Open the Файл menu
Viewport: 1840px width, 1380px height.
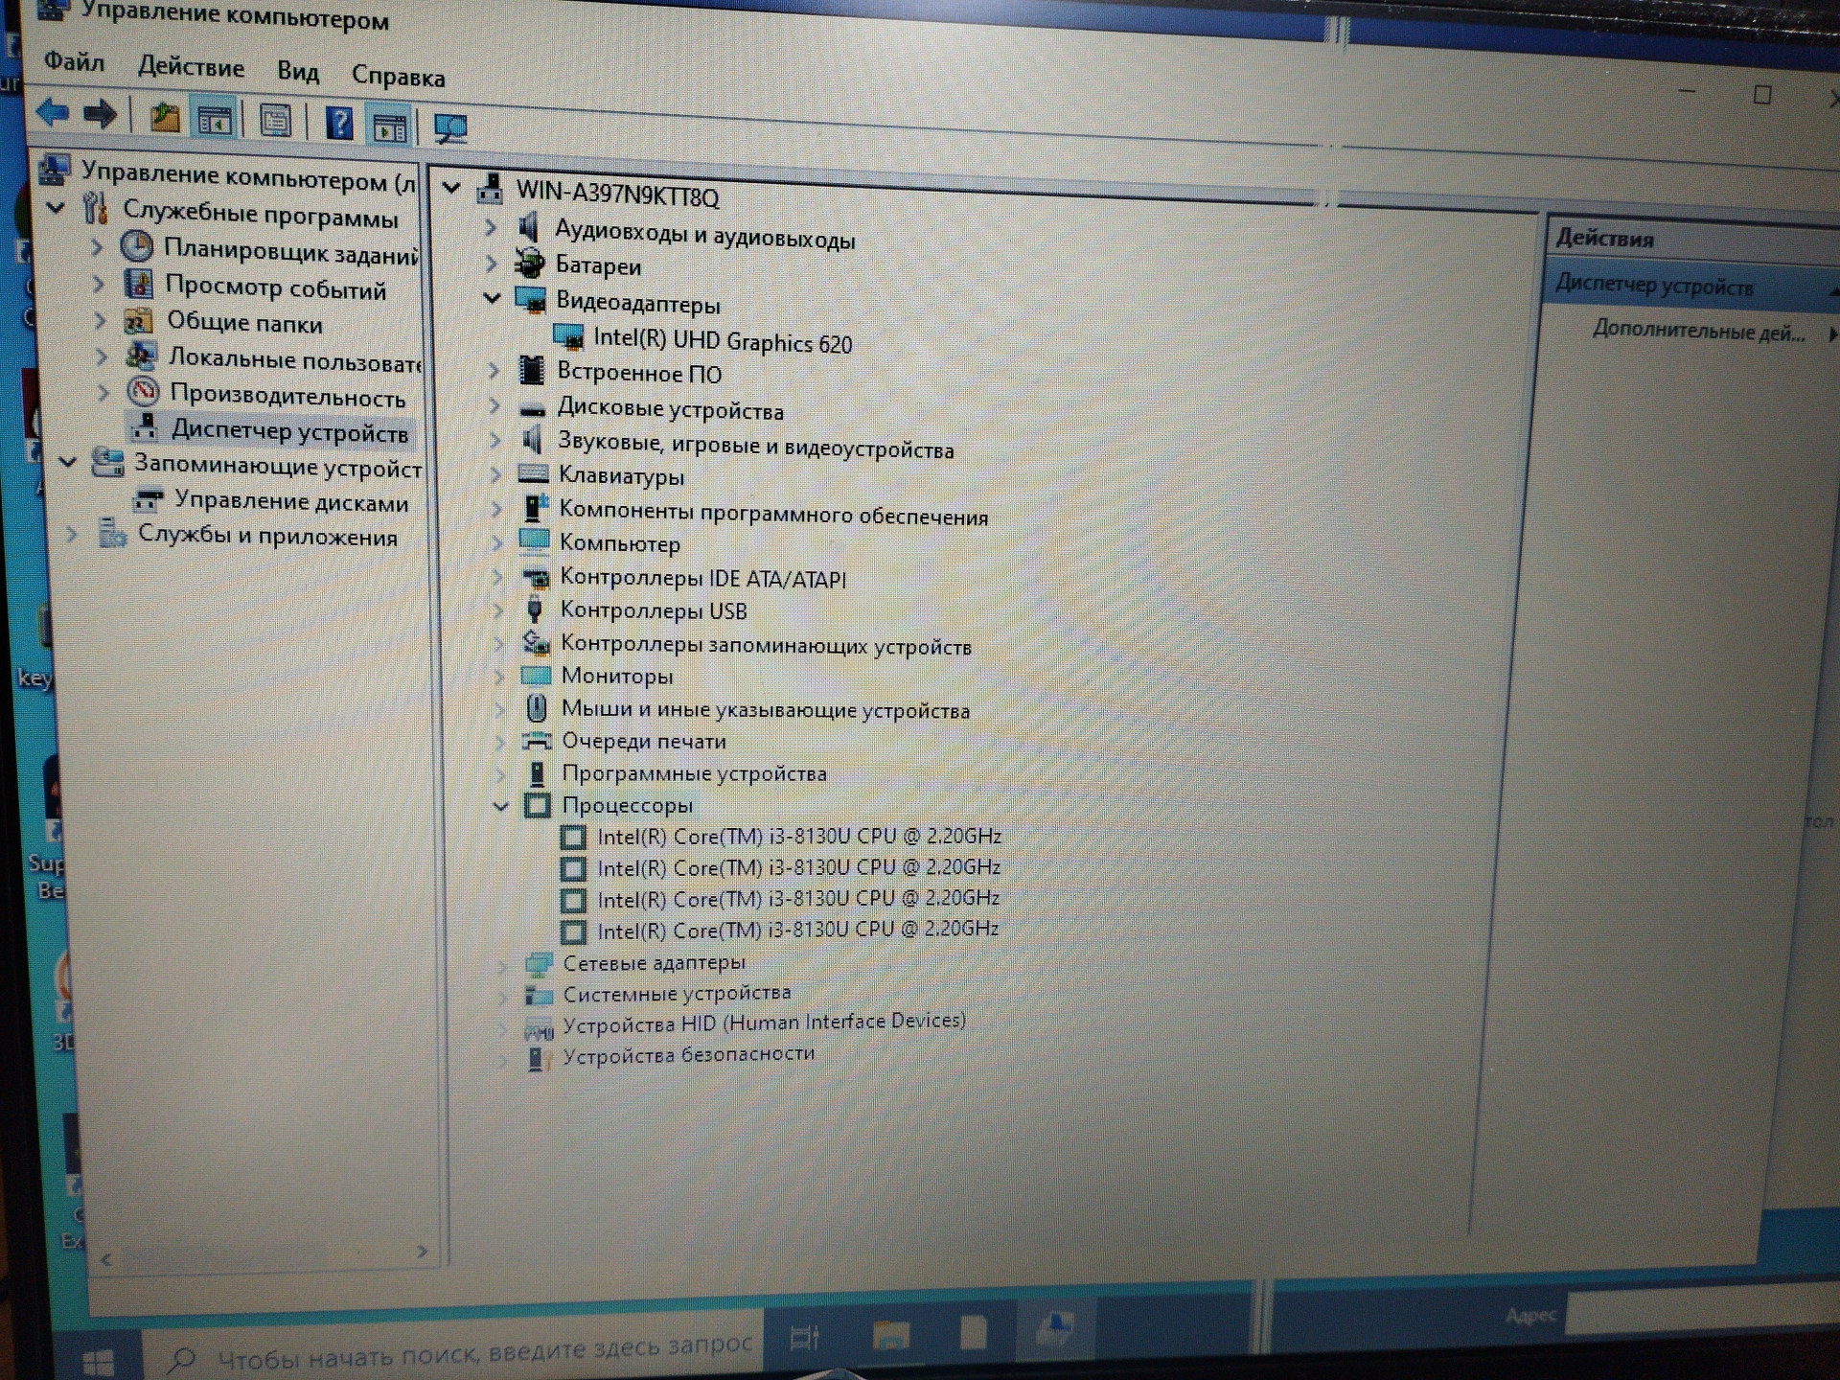[74, 61]
